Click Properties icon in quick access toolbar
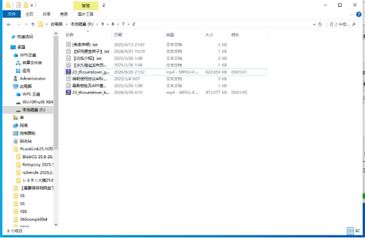Viewport: 365px width, 238px height. click(x=18, y=5)
